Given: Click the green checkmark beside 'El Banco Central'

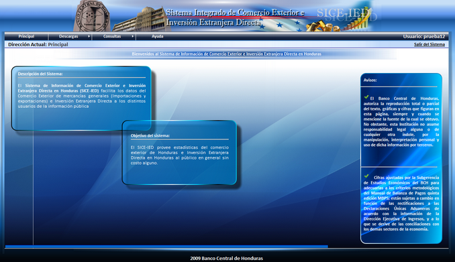Looking at the screenshot, I should click(366, 97).
